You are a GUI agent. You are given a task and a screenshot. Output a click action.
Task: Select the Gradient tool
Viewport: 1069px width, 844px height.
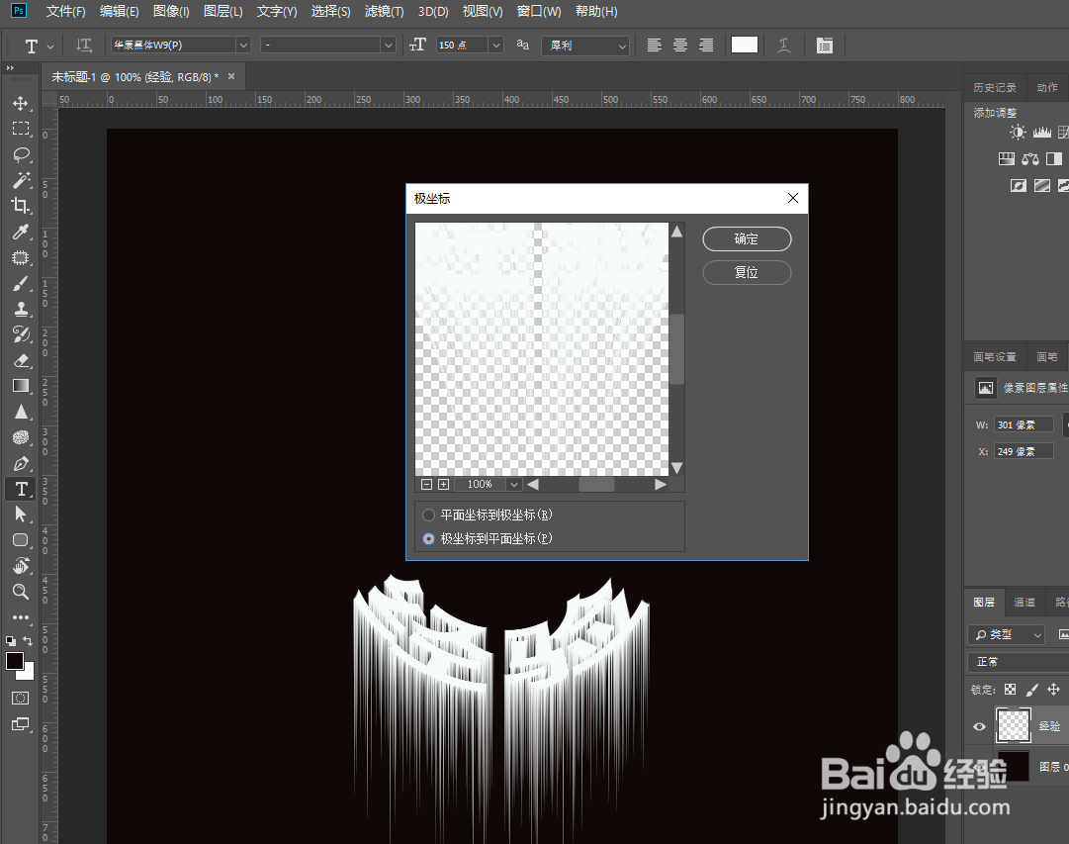[21, 386]
